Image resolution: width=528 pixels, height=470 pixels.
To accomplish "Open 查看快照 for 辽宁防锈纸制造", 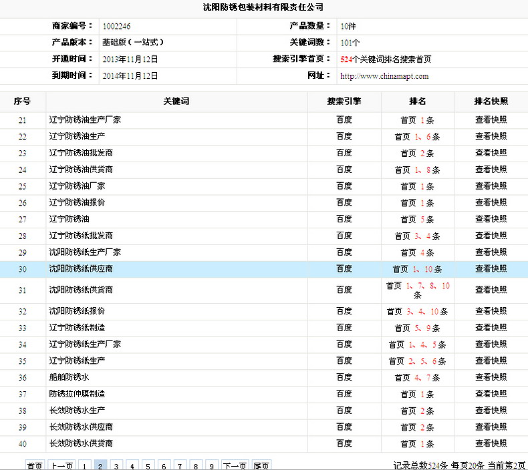I will coord(491,327).
